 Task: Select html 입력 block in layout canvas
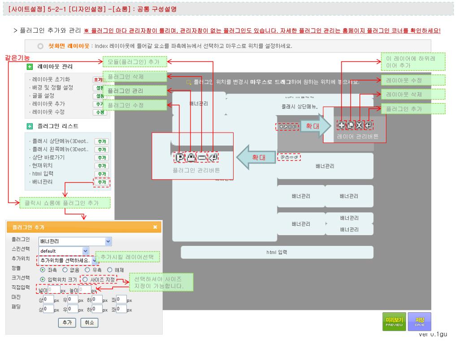coord(277,253)
